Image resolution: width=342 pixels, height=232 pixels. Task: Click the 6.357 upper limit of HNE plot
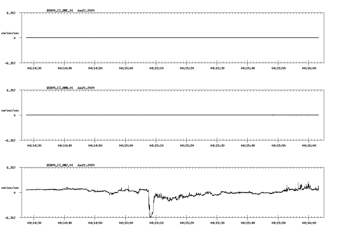click(11, 13)
